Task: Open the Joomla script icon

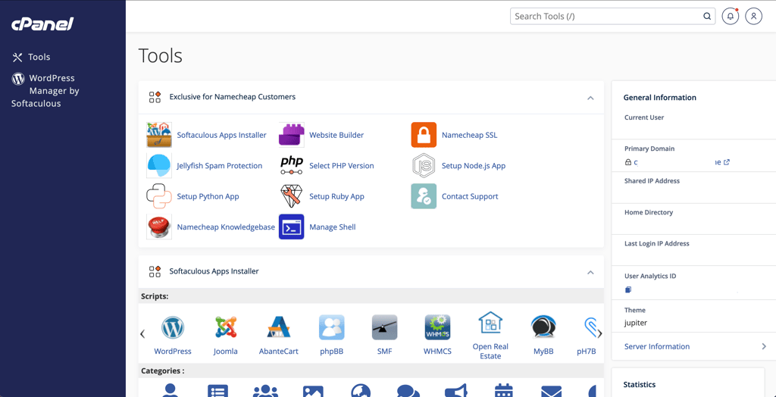Action: pyautogui.click(x=226, y=327)
